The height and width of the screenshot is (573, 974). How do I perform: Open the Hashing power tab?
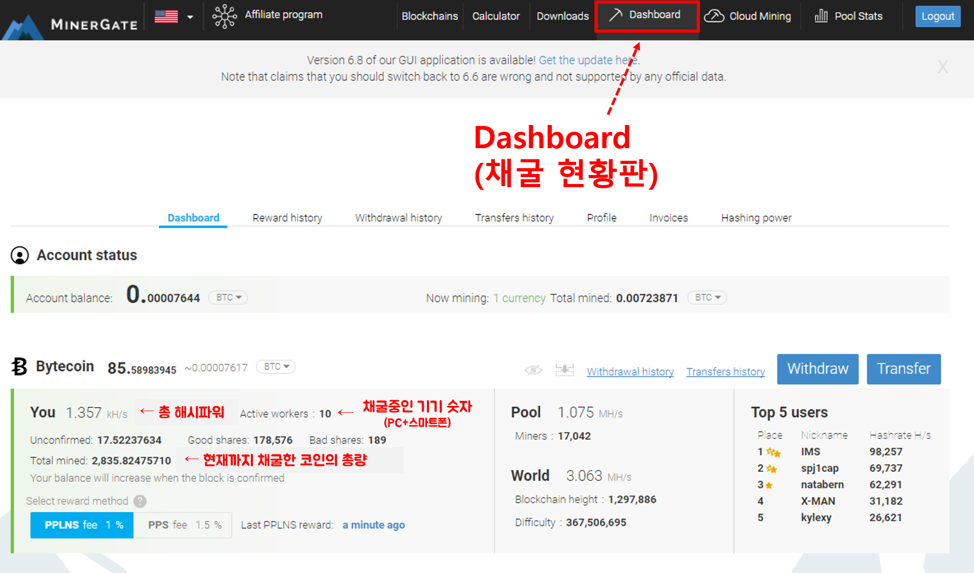tap(756, 218)
